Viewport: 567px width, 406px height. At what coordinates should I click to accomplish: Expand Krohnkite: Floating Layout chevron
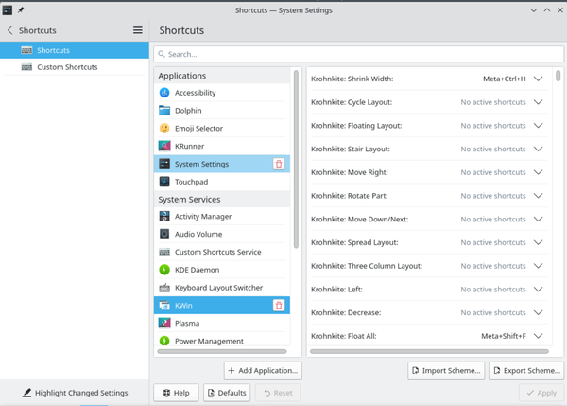click(x=538, y=126)
